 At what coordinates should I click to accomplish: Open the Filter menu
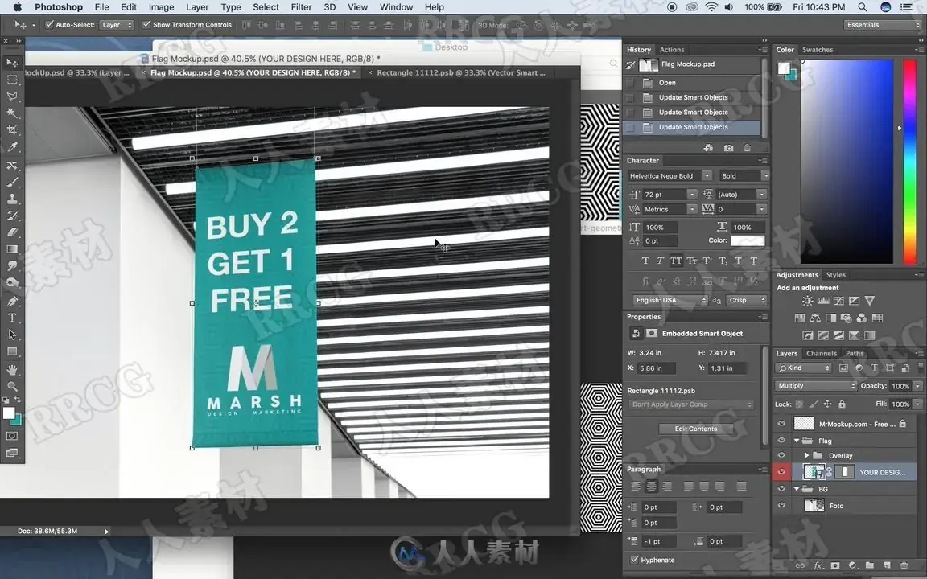(301, 7)
